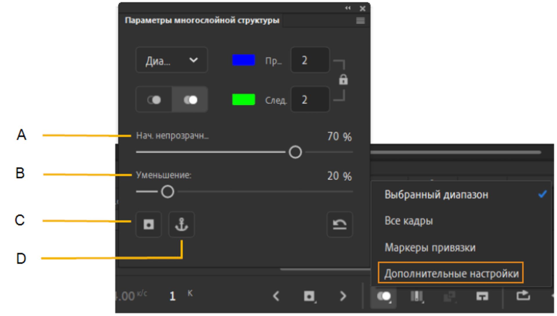Open the onion skin range dropdown
This screenshot has width=557, height=316.
[x=172, y=60]
